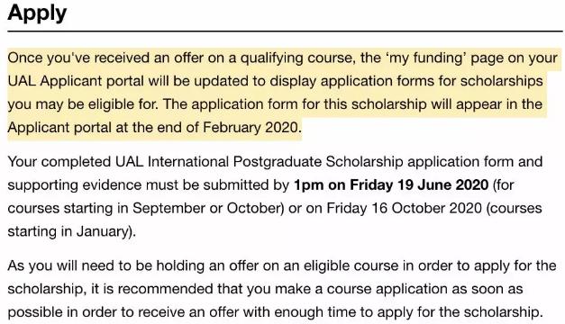Click the words UAL Applicant portal
This screenshot has height=324, width=565.
tap(76, 81)
